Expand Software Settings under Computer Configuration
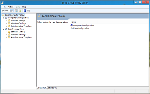The width and height of the screenshot is (150, 94). [x=6, y=21]
